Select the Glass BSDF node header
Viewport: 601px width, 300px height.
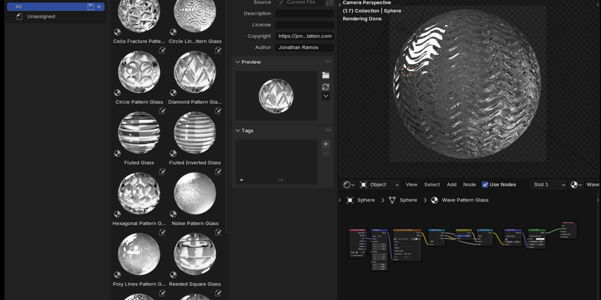(x=537, y=230)
